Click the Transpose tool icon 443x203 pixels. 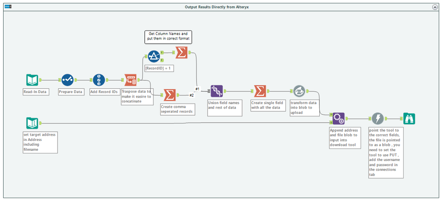[130, 80]
